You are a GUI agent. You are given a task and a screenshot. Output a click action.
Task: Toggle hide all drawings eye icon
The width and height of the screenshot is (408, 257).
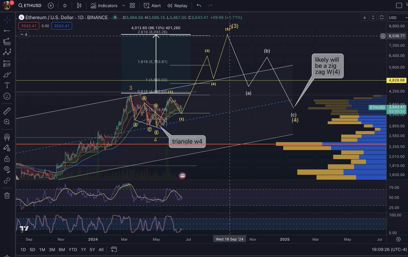tap(7, 169)
